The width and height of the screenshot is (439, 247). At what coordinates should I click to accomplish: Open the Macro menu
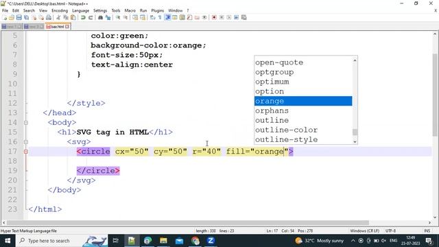click(x=130, y=11)
